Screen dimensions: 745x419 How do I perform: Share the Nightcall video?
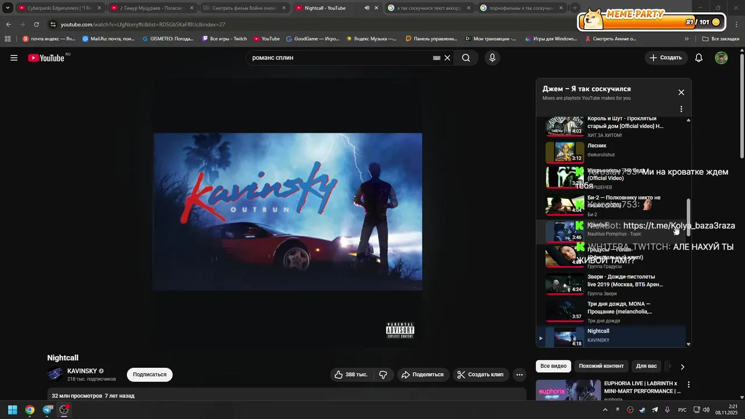tap(423, 375)
